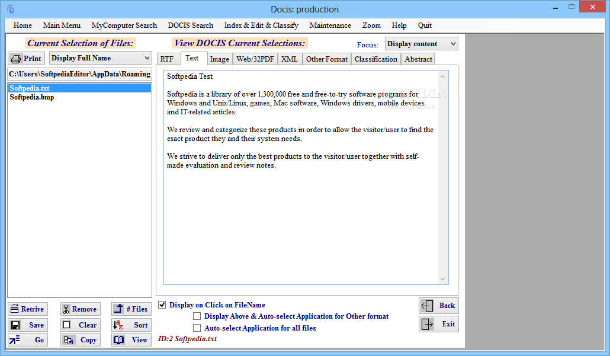Close the Docis window

(x=592, y=7)
